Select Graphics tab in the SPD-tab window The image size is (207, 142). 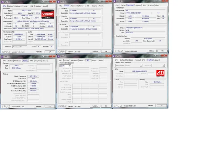click(x=94, y=60)
